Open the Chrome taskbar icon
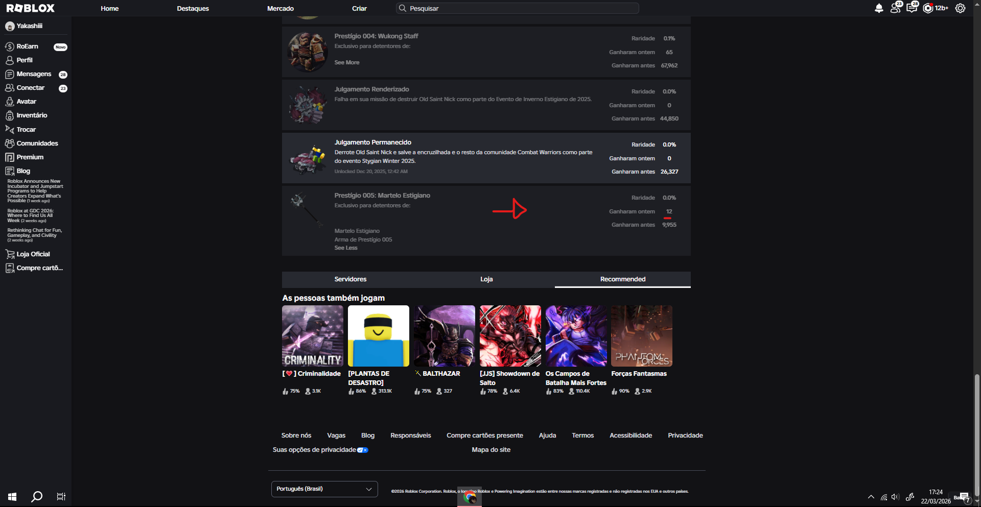The width and height of the screenshot is (981, 507). [470, 497]
